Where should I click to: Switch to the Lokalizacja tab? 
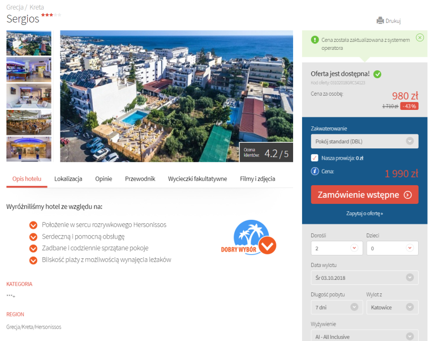click(x=68, y=178)
